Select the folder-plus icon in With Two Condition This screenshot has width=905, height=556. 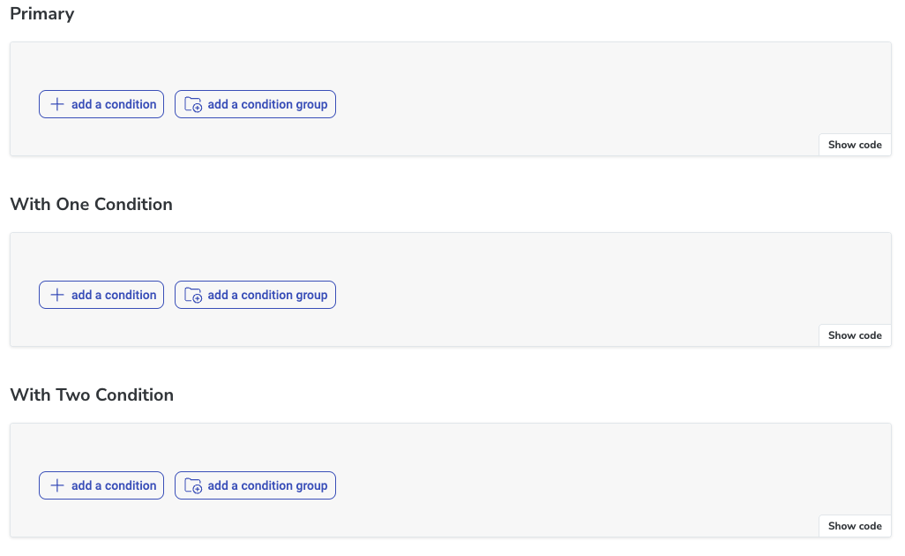[193, 485]
